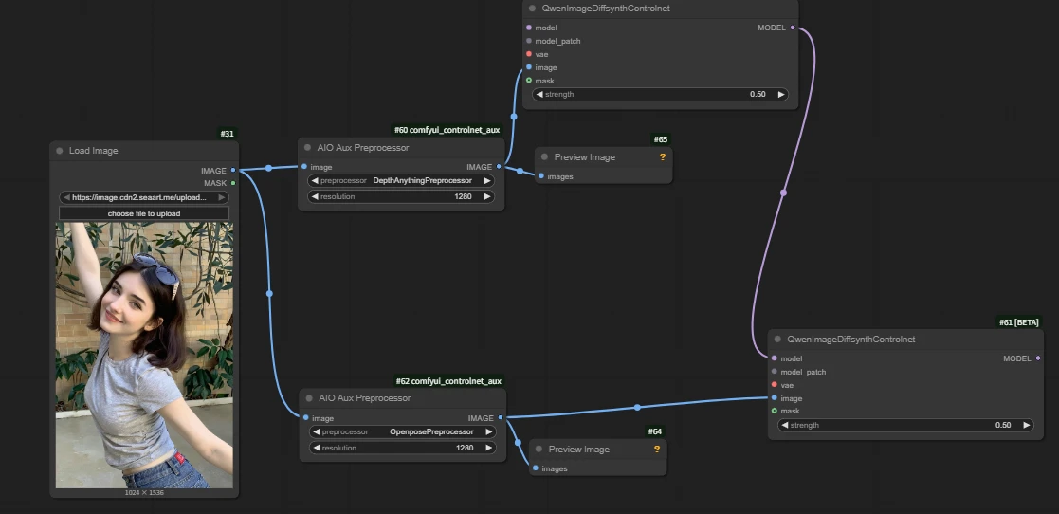Image resolution: width=1059 pixels, height=514 pixels.
Task: Click the vae input port on top Qwen node
Action: click(529, 54)
